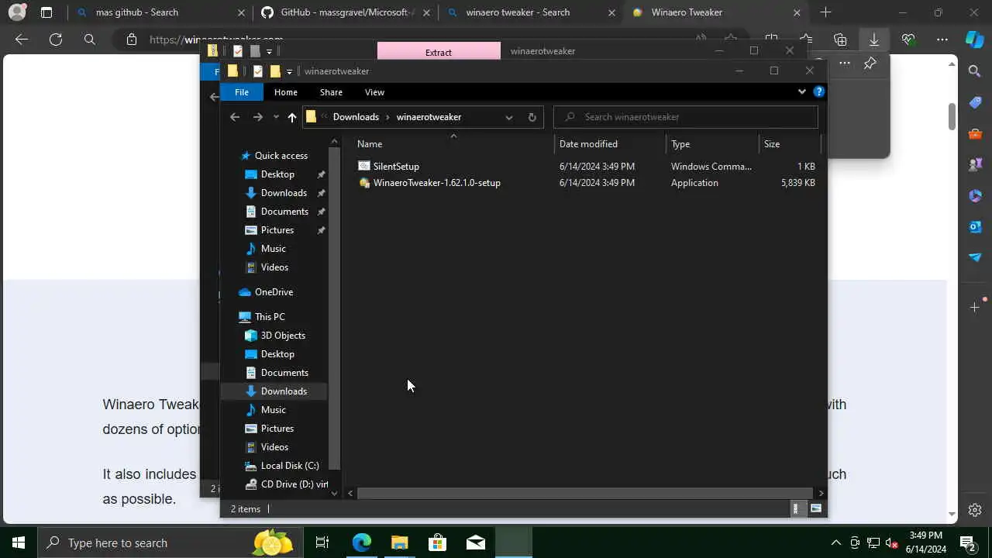Viewport: 992px width, 558px height.
Task: Open OneDrive in navigation pane
Action: pyautogui.click(x=274, y=292)
